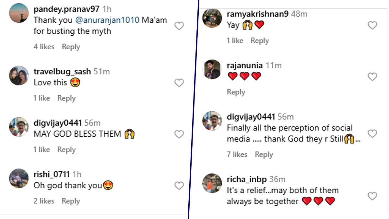Open the @anuranjan1010 mention link
Screen dimensions: 389x219
click(107, 20)
